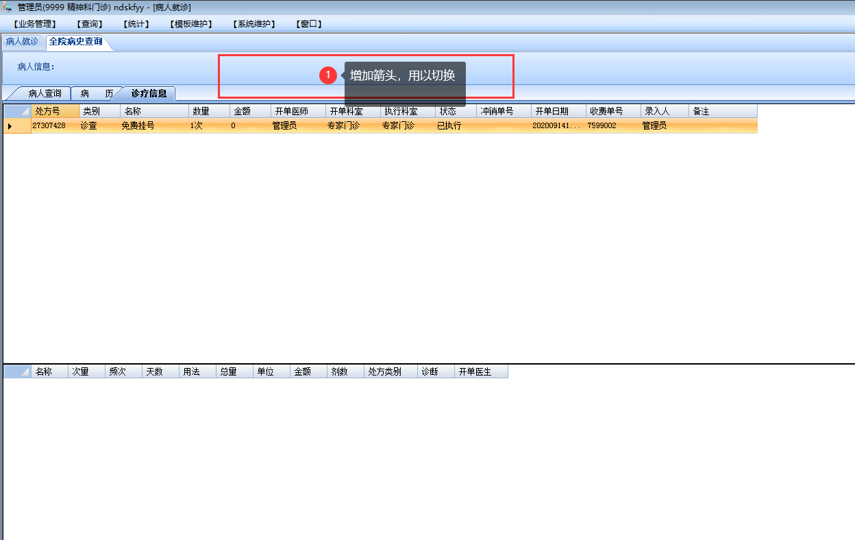855x540 pixels.
Task: Click the 冲销单号 column header
Action: [504, 111]
